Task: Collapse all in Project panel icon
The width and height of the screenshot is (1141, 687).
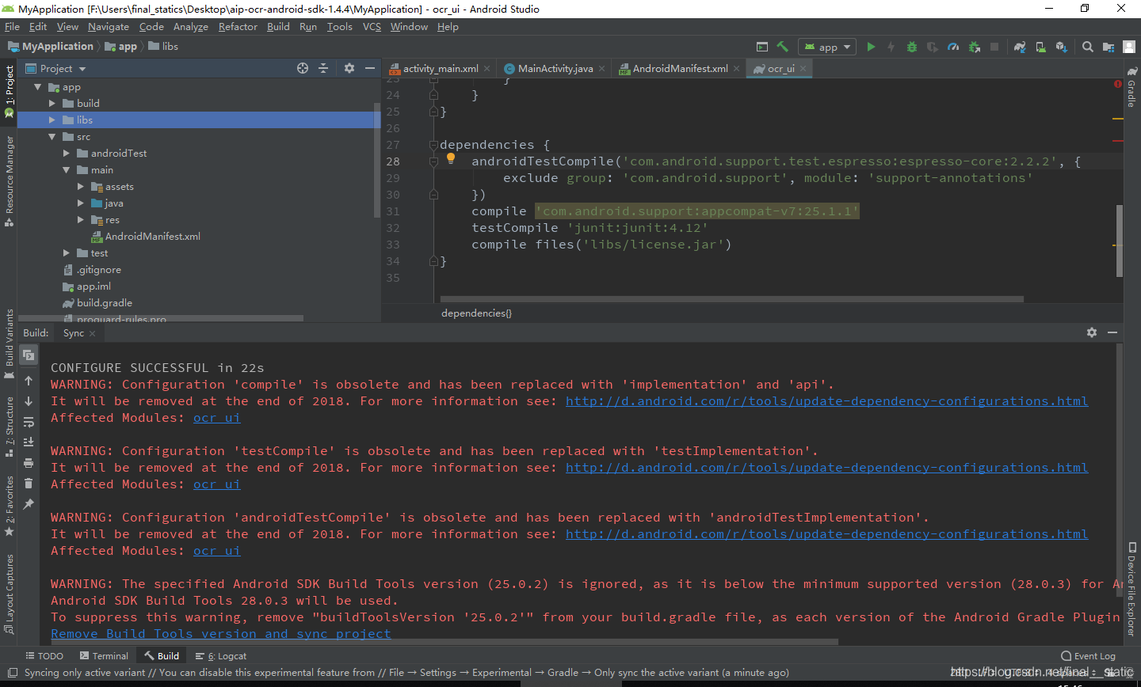Action: 323,69
